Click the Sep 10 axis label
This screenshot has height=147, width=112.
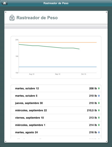point(58,74)
